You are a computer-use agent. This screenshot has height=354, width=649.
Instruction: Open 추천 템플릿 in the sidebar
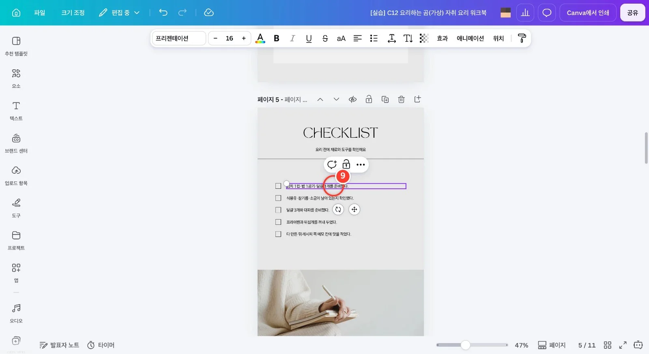pyautogui.click(x=16, y=46)
